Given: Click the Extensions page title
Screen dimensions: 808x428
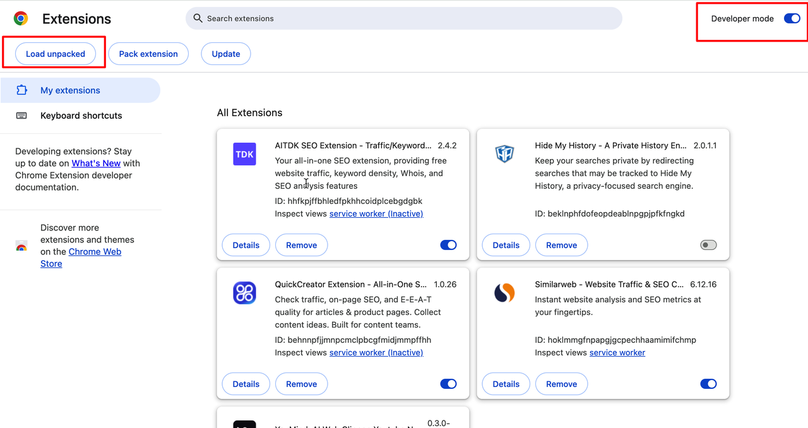Looking at the screenshot, I should pyautogui.click(x=76, y=19).
